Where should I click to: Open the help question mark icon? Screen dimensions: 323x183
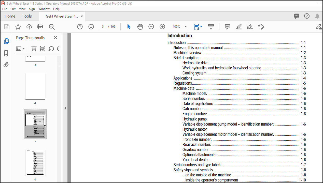click(x=307, y=16)
